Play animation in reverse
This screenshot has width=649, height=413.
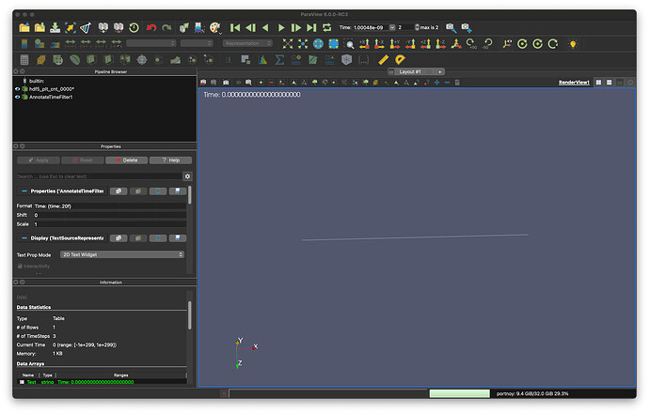[x=266, y=27]
